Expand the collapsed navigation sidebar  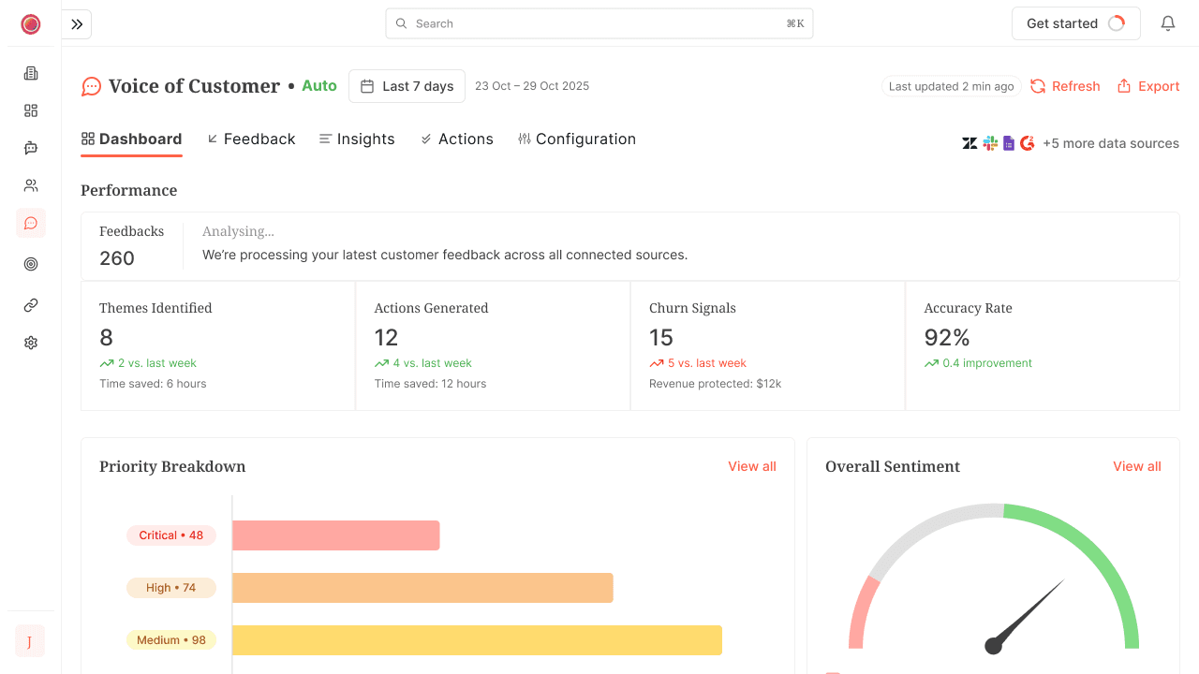76,24
